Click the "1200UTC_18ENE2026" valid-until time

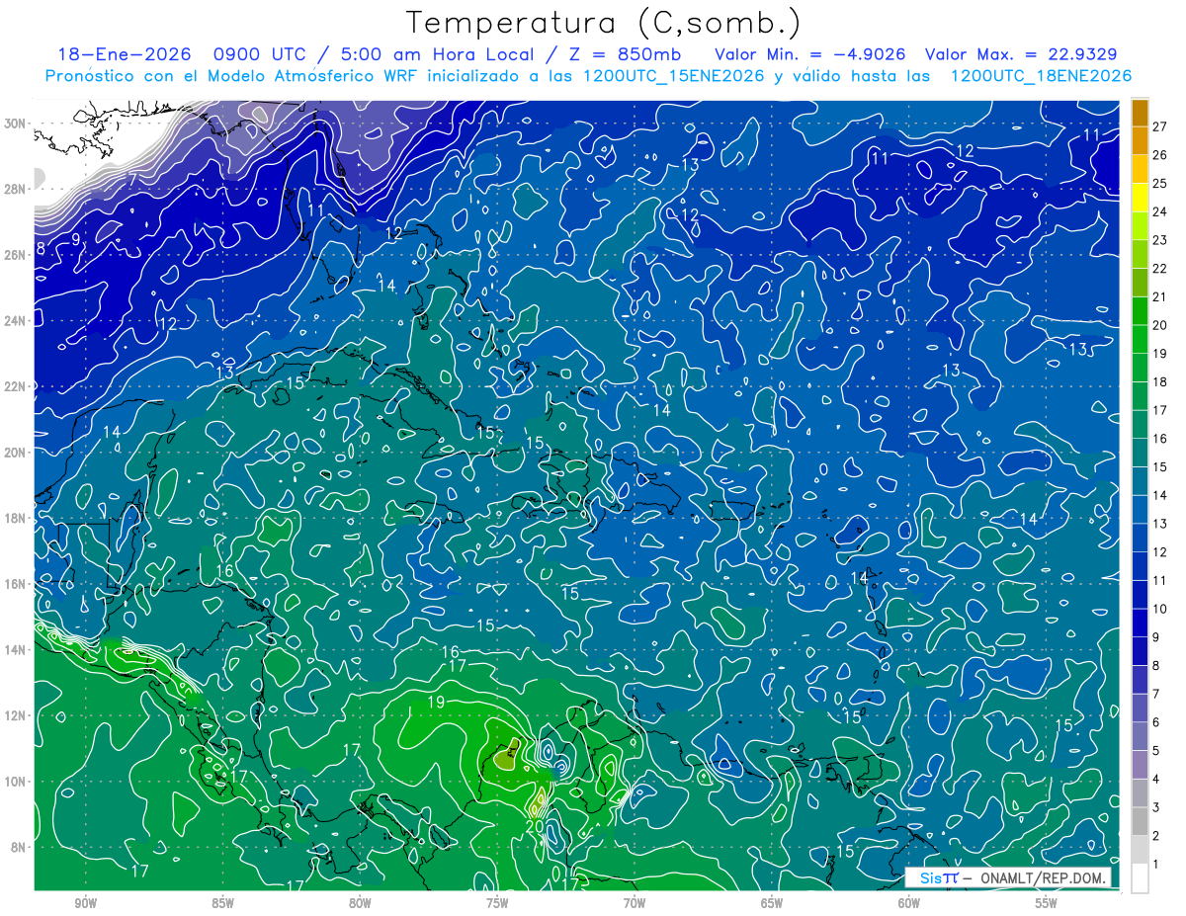coord(1041,76)
